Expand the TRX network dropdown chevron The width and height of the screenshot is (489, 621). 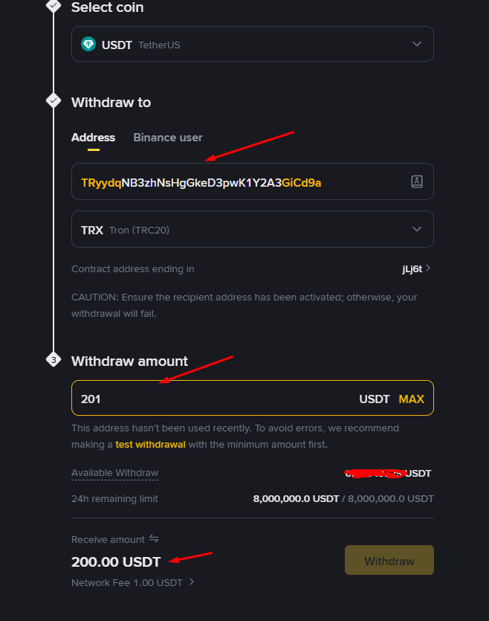(417, 229)
